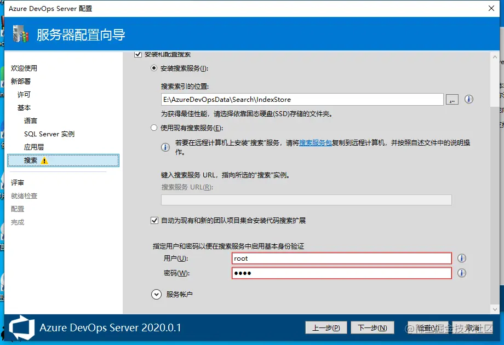Screen dimensions: 504x345
Task: Click the search index location path field
Action: [302, 100]
